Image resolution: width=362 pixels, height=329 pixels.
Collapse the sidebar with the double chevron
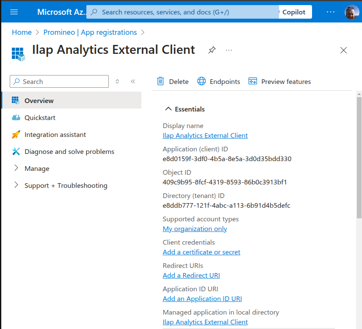(133, 81)
